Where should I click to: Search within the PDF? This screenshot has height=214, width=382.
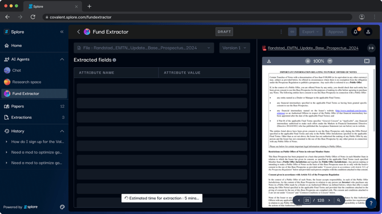click(x=339, y=200)
